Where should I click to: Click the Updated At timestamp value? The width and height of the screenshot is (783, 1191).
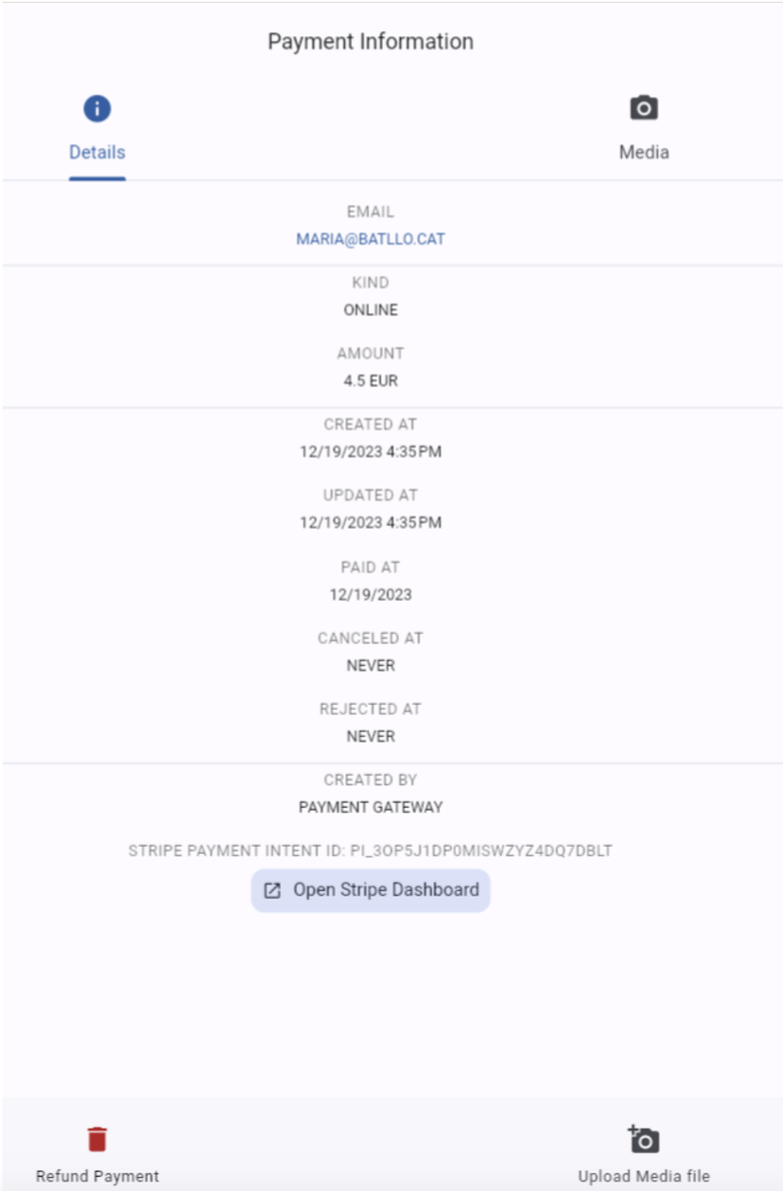pyautogui.click(x=371, y=523)
